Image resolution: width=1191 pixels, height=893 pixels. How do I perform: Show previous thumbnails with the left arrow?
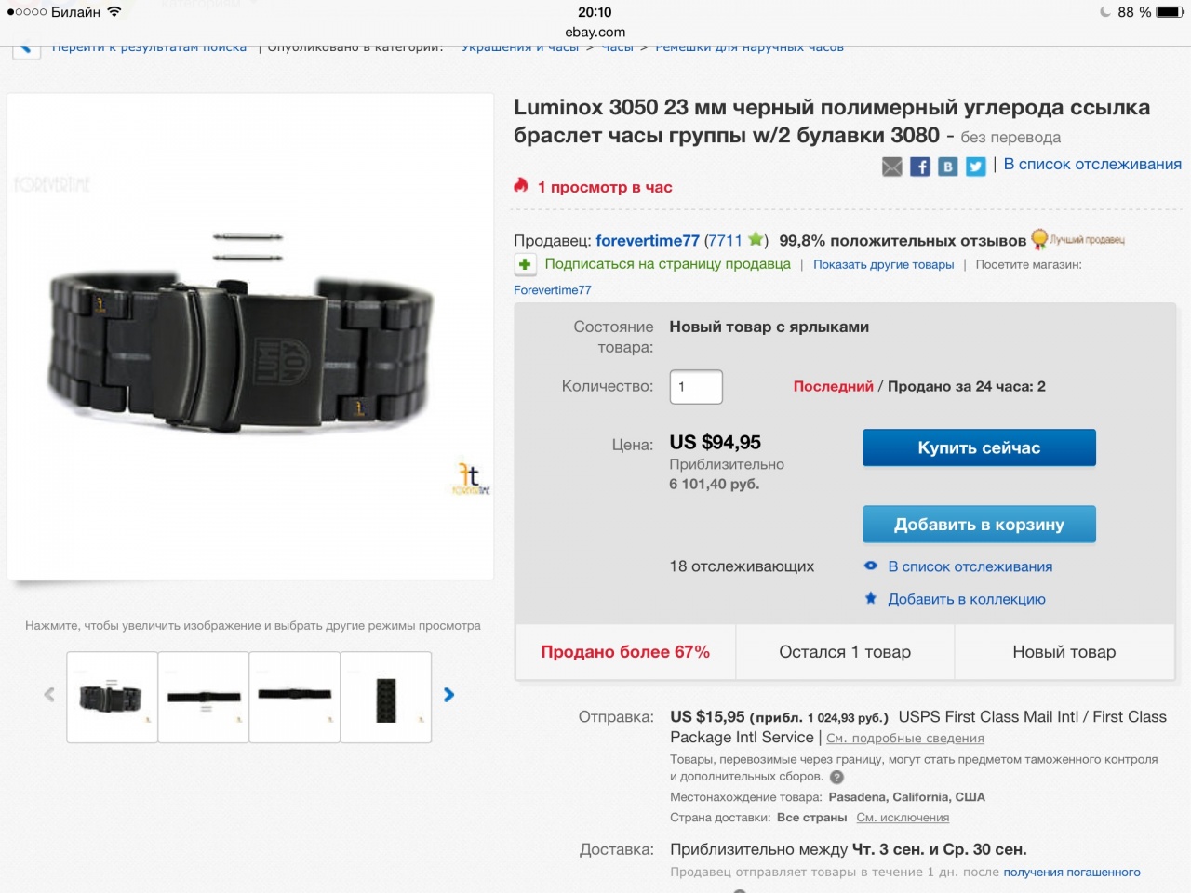[x=49, y=695]
